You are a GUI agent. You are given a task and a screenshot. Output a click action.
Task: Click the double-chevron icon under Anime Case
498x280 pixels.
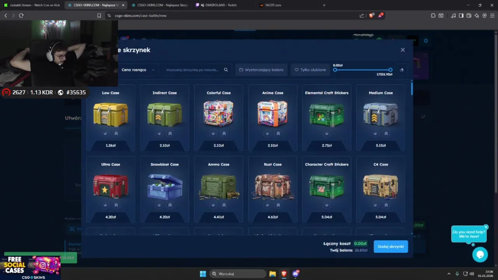[278, 133]
